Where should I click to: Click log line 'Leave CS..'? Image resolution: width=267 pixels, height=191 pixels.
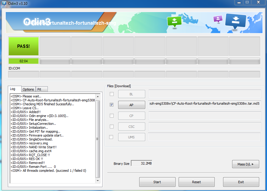25,108
